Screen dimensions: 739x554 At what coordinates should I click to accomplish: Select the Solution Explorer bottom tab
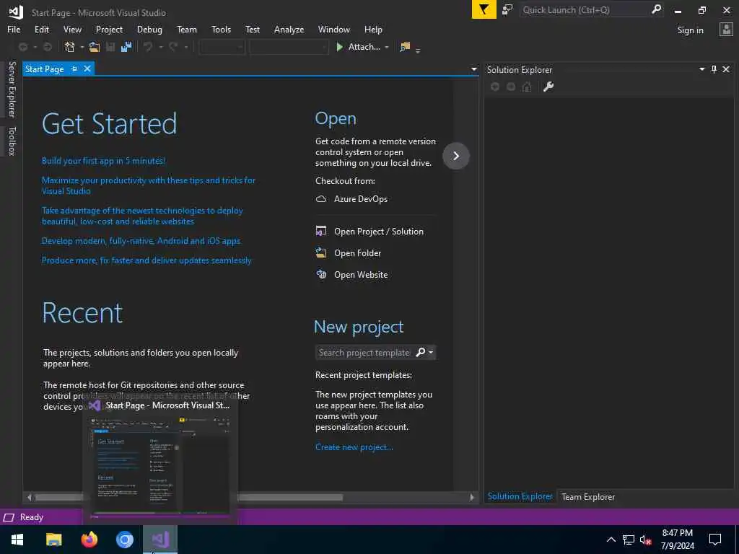click(520, 496)
